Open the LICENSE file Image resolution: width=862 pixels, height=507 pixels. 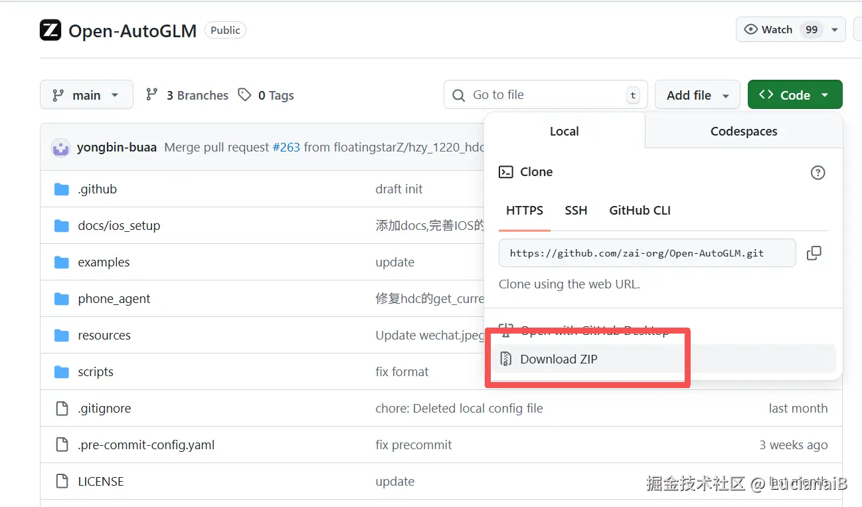point(101,482)
